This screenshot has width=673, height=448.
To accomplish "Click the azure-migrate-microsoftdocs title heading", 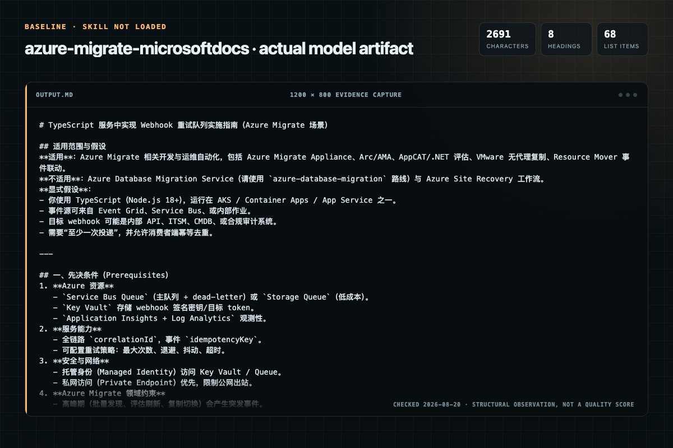I will coord(219,49).
